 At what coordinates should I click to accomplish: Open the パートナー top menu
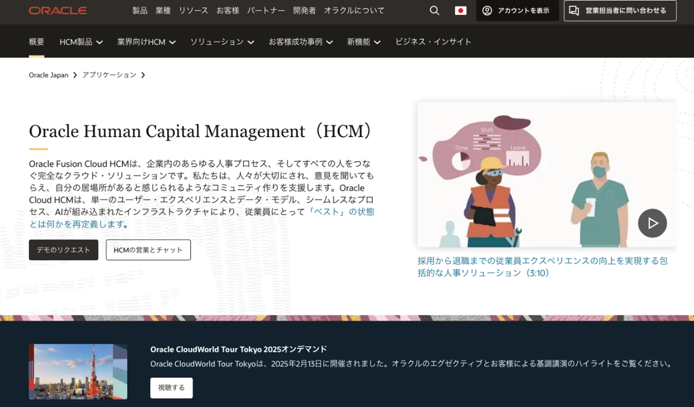[266, 11]
